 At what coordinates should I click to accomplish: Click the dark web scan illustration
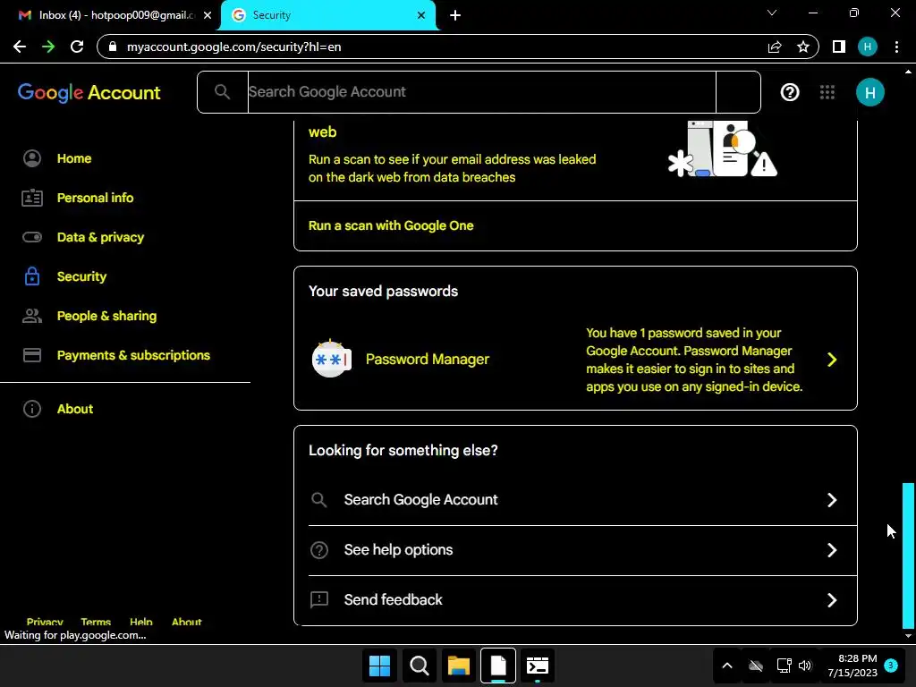click(x=722, y=149)
